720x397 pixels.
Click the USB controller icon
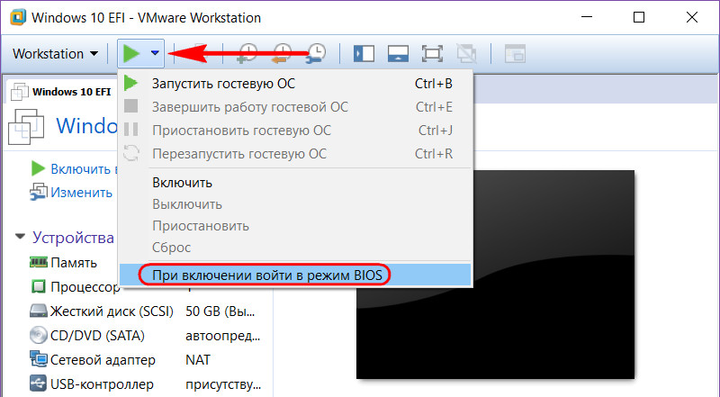[x=39, y=383]
